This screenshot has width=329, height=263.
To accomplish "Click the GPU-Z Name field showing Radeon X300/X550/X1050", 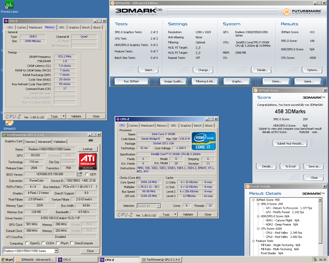I will tap(50, 149).
